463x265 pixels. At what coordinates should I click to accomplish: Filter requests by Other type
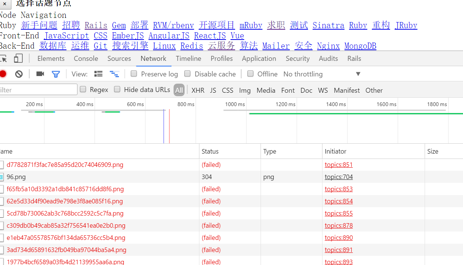[374, 90]
